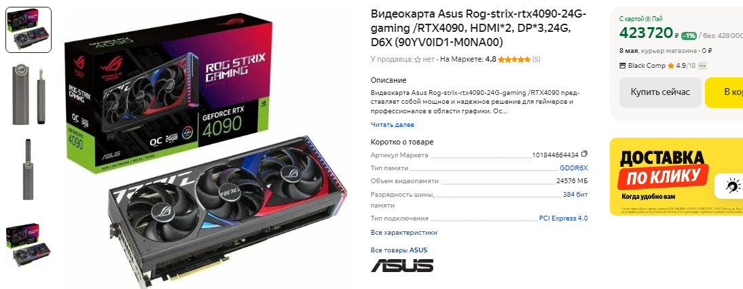Click the seller rating star outline icon
This screenshot has width=743, height=289.
tap(418, 60)
